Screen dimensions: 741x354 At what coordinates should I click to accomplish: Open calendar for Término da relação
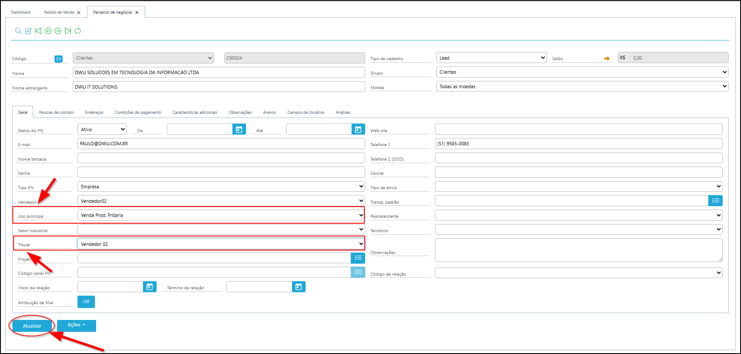[x=299, y=287]
